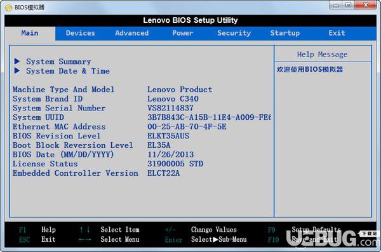
Task: Click the Lenovo Product value
Action: (180, 90)
